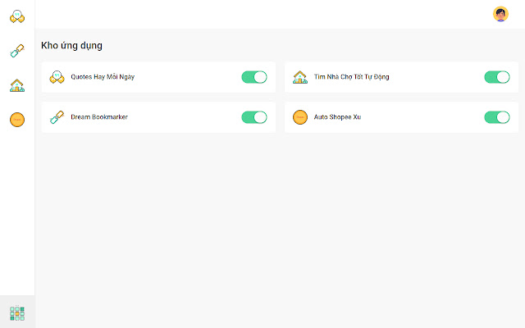Open Dream Bookmarker sidebar link icon
The image size is (525, 328).
(x=17, y=51)
